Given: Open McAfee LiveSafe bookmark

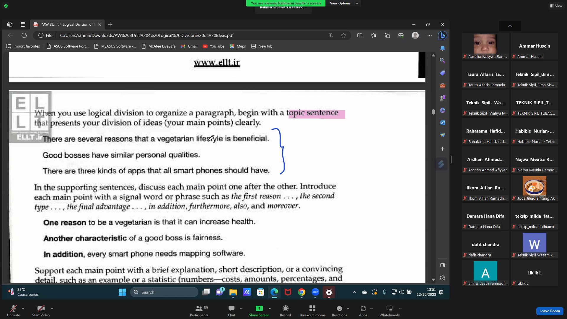Looking at the screenshot, I should coord(159,46).
